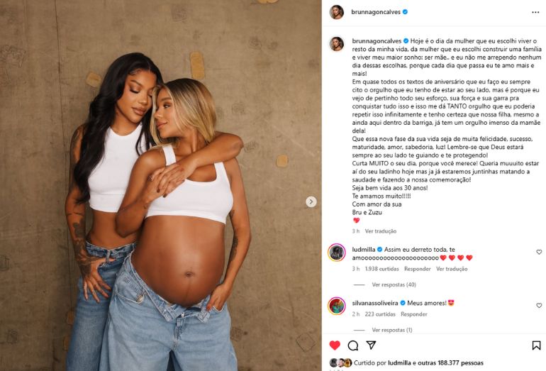
Task: Translate caption via Ver tradução
Action: (381, 231)
